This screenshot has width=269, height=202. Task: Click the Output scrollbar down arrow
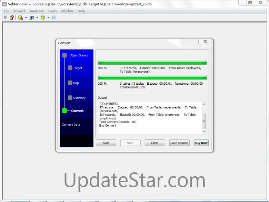(x=204, y=132)
